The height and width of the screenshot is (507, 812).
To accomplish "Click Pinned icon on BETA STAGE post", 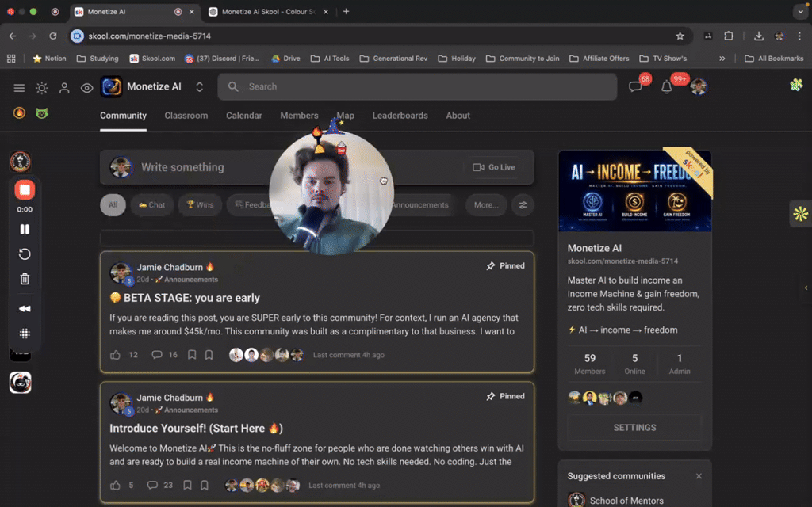I will pos(490,266).
